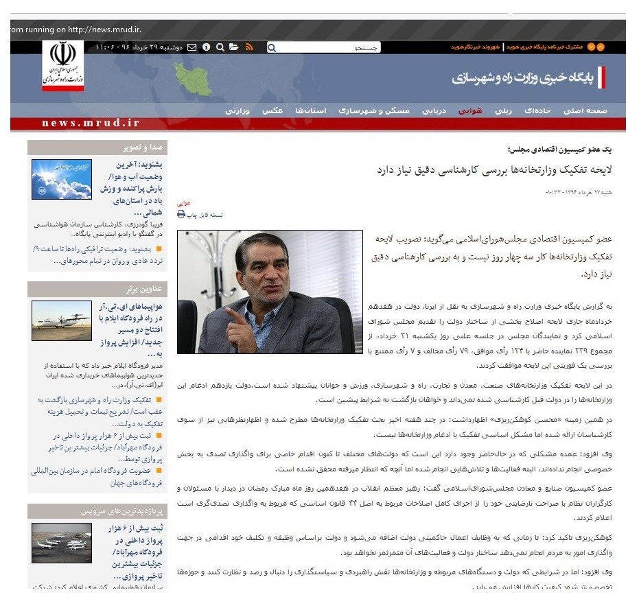Click the envelope contact icon
This screenshot has height=599, width=628.
pyautogui.click(x=191, y=47)
